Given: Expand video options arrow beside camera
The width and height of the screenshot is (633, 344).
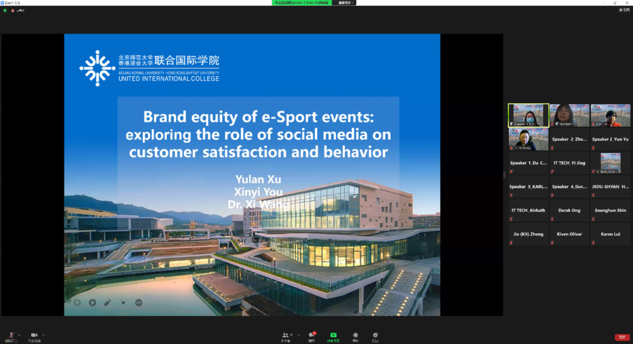Looking at the screenshot, I should point(44,335).
